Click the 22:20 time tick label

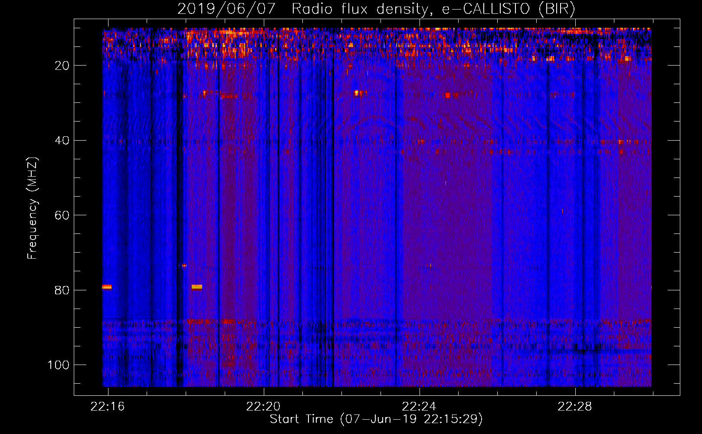click(263, 406)
